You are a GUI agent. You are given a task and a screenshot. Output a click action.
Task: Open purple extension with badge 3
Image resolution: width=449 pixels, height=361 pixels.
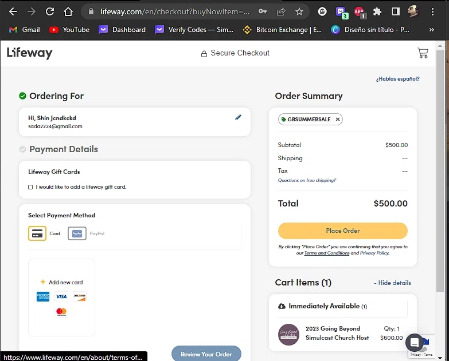(x=342, y=13)
